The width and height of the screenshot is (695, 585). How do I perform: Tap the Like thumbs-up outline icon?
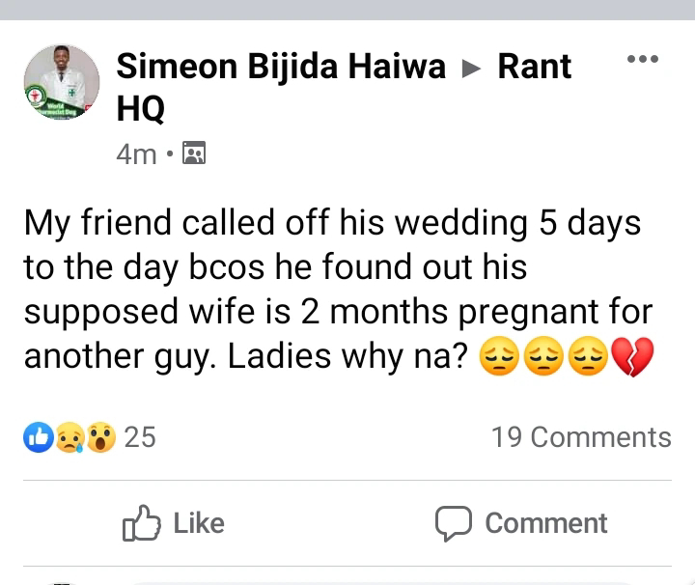pos(141,523)
